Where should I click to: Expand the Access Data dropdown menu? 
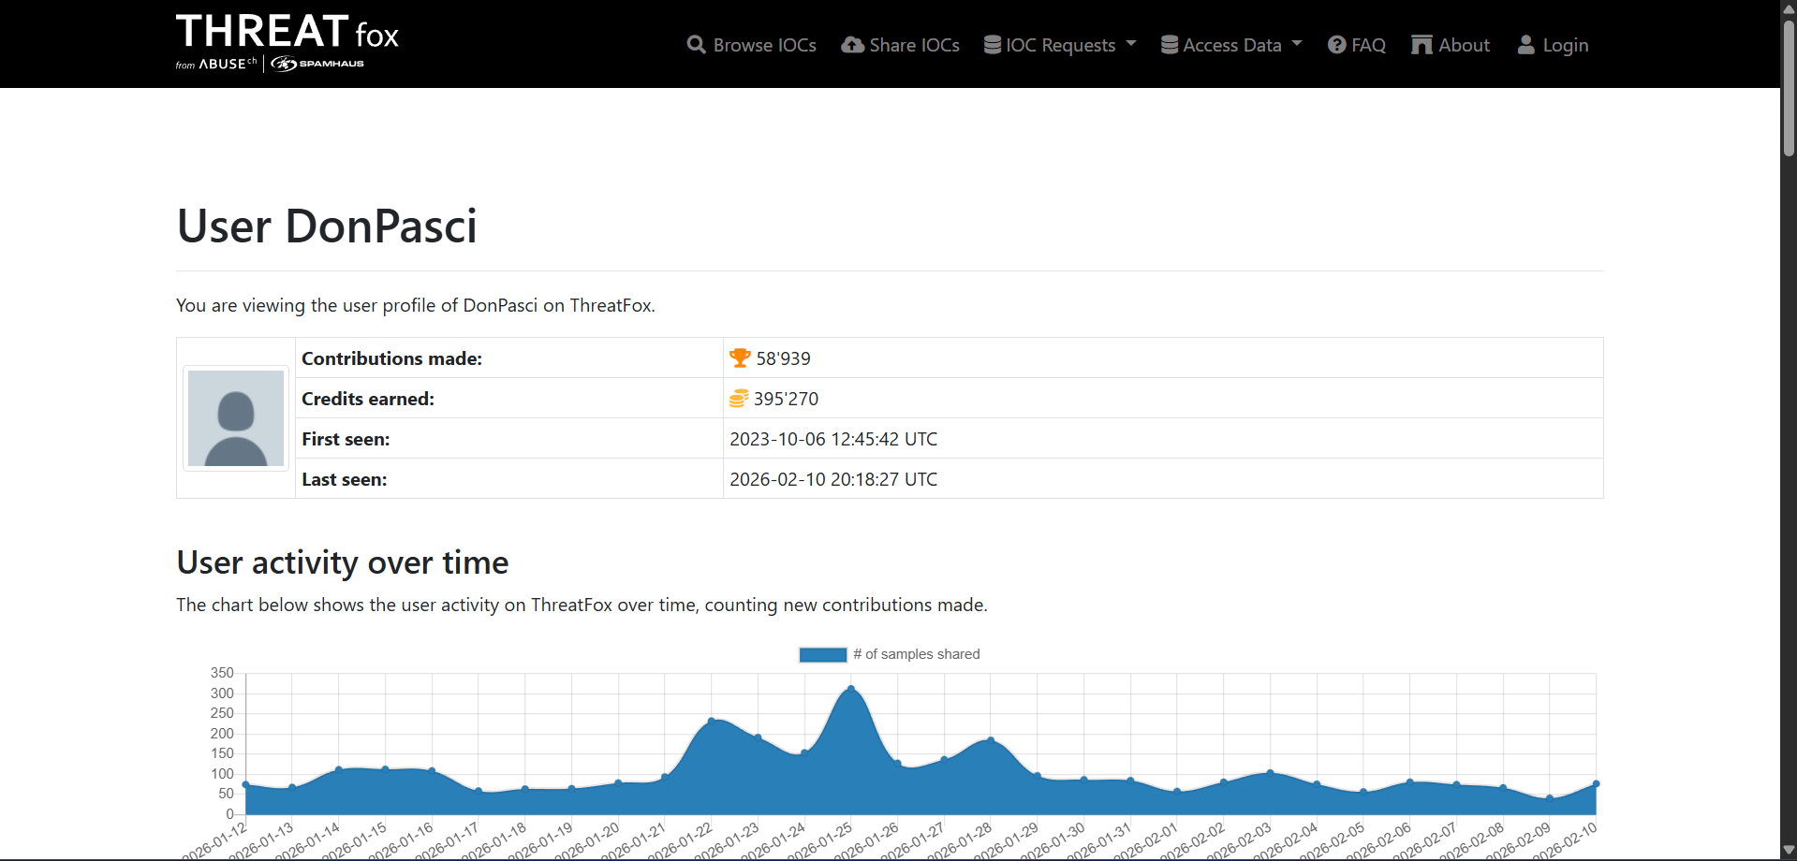tap(1231, 45)
